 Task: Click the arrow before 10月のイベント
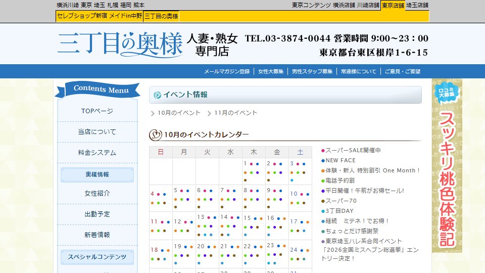[153, 113]
